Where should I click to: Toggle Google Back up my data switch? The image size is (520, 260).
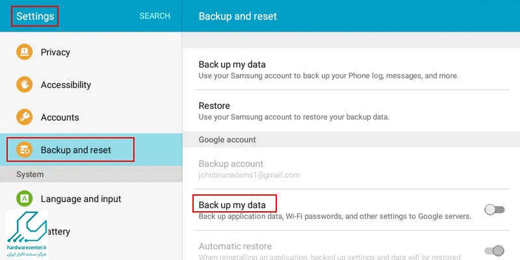tap(495, 209)
